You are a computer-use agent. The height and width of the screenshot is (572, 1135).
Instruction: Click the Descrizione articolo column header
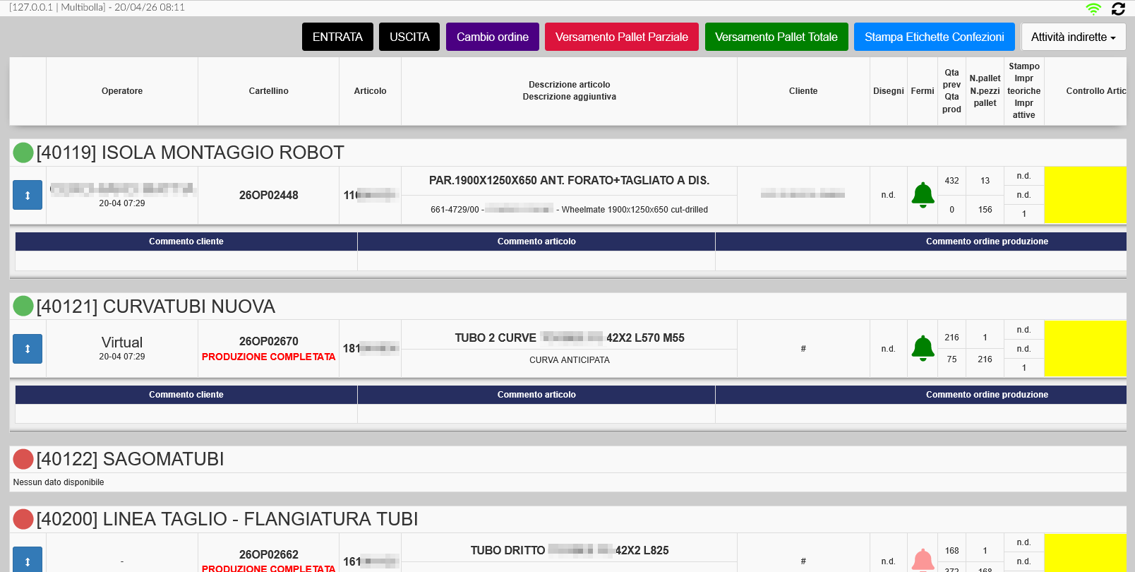click(569, 90)
